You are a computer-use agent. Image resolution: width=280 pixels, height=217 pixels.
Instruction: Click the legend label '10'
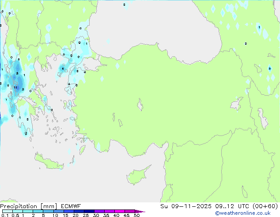point(55,215)
